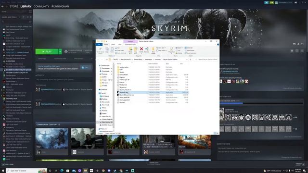The height and width of the screenshot is (173, 308).
Task: Open Properties in the Explorer ribbon
Action: tap(171, 50)
